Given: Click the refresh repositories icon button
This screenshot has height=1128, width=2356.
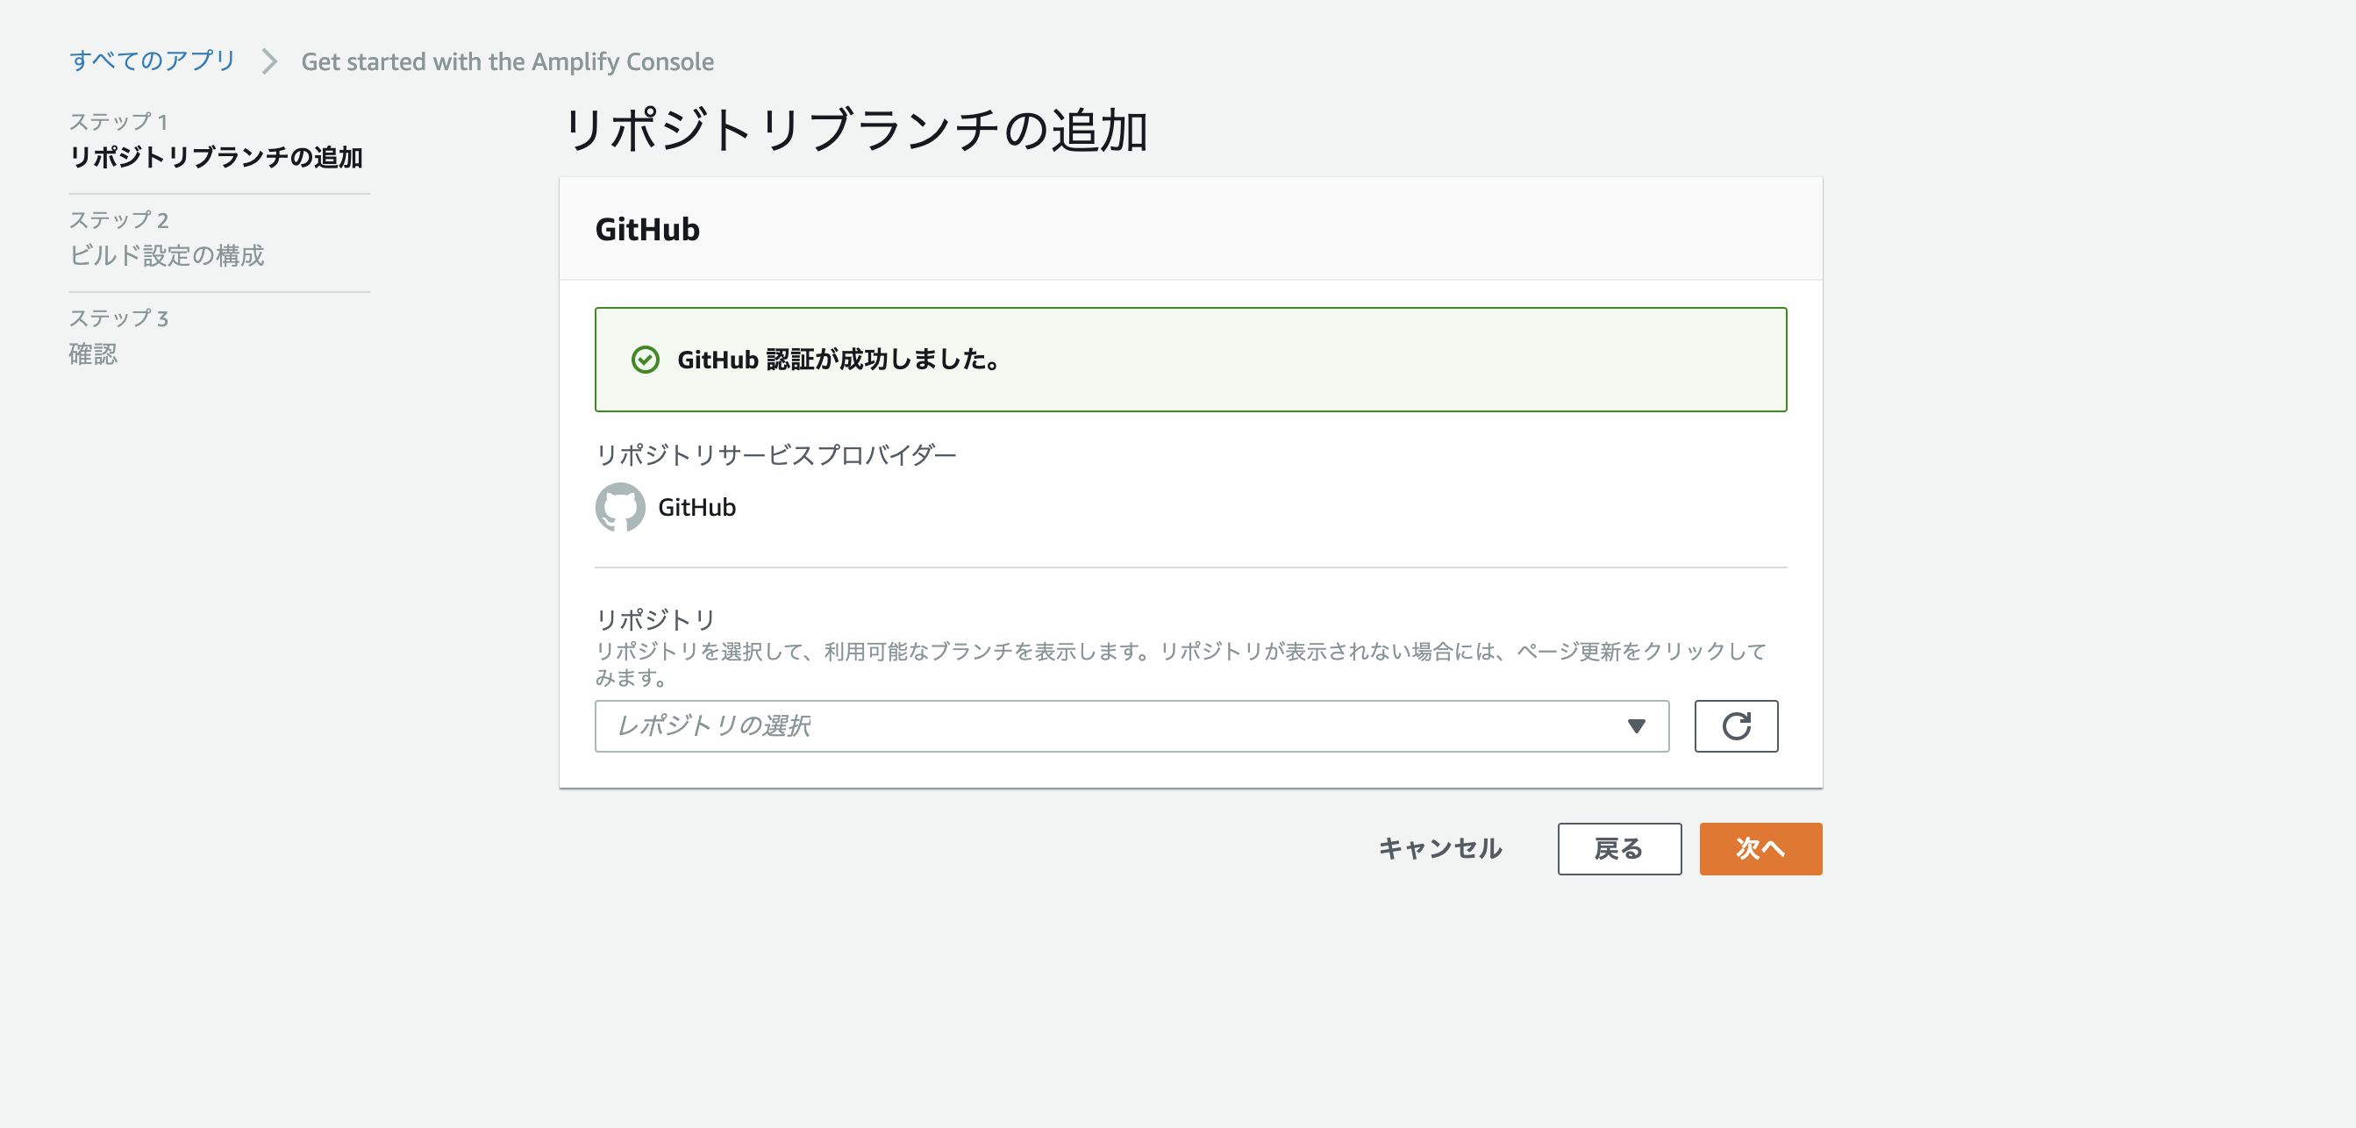Looking at the screenshot, I should (1735, 725).
